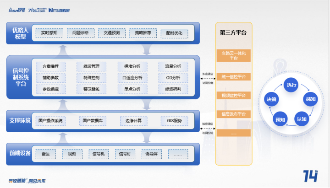This screenshot has width=330, height=188.
Task: Click the 第三方平台 heading
Action: click(x=233, y=33)
